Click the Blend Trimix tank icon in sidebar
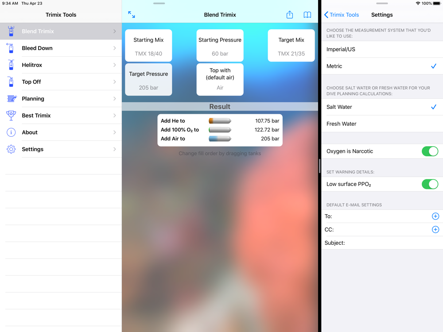The image size is (443, 332). [11, 31]
